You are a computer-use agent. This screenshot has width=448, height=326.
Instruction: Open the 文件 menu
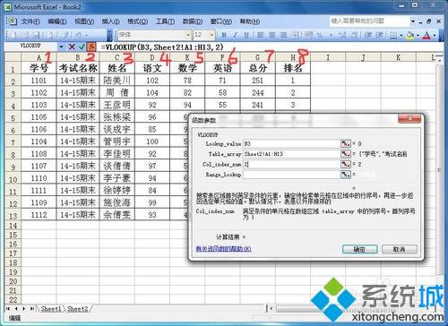(x=30, y=21)
